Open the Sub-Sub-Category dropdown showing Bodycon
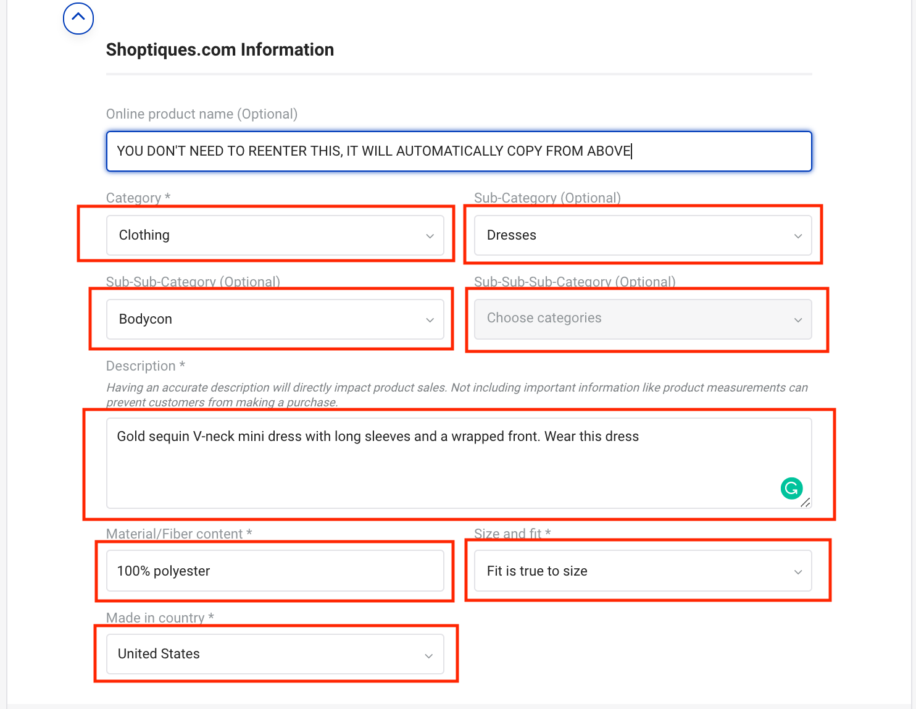 (x=275, y=319)
